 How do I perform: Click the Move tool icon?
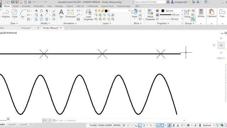coord(36,11)
